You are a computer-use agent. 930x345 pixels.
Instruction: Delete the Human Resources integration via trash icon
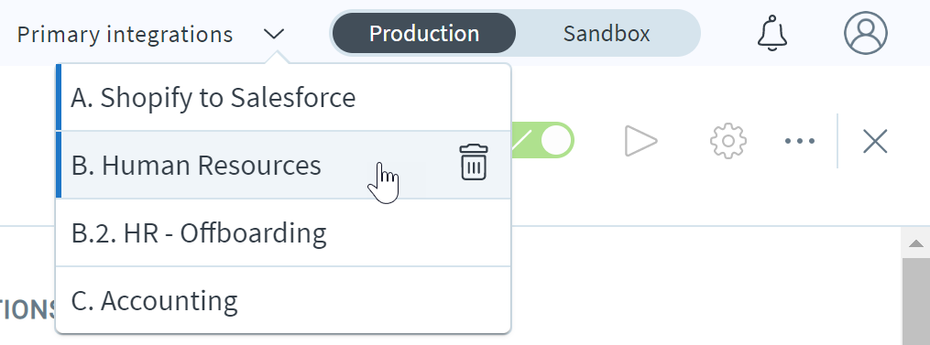tap(474, 162)
